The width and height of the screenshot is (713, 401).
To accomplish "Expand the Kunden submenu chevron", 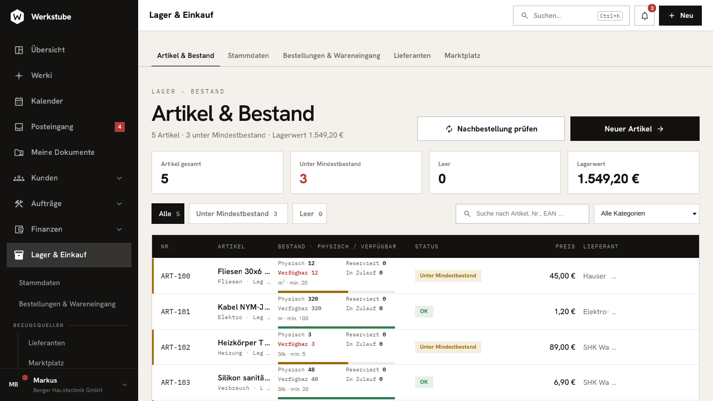I will [x=119, y=178].
